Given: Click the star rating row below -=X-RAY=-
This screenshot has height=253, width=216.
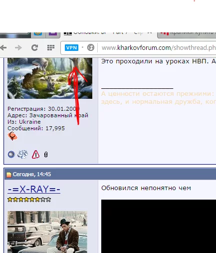Looking at the screenshot, I should point(29,200).
